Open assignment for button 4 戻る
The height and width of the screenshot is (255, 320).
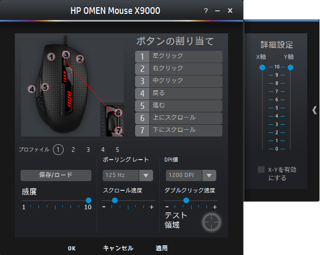[179, 93]
